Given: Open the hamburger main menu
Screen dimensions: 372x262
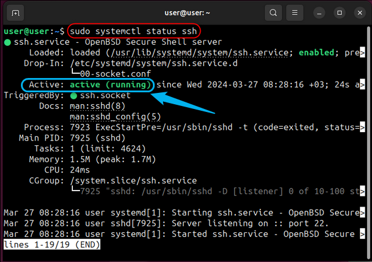Looking at the screenshot, I should (294, 13).
